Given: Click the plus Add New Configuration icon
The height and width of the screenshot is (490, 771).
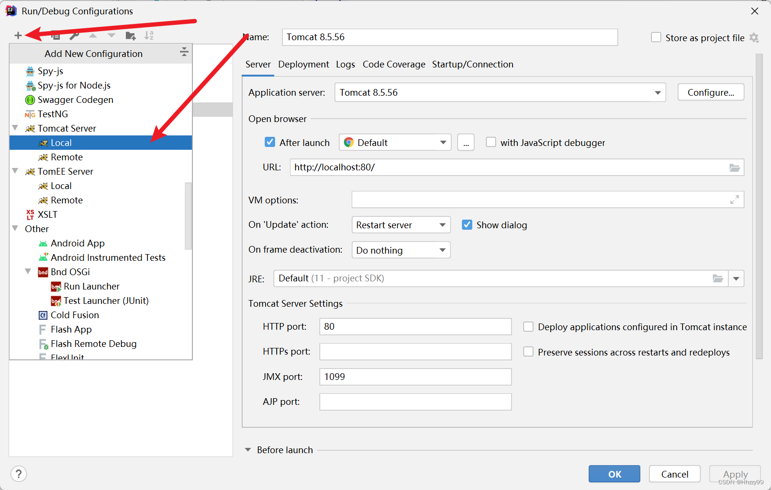Looking at the screenshot, I should pyautogui.click(x=18, y=35).
